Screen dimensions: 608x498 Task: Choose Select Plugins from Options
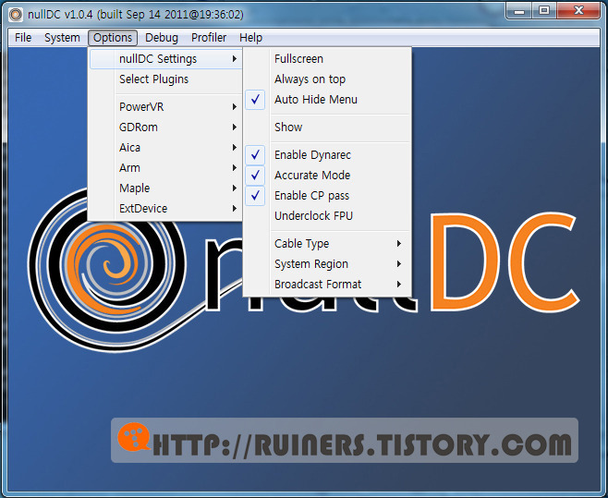tap(165, 79)
